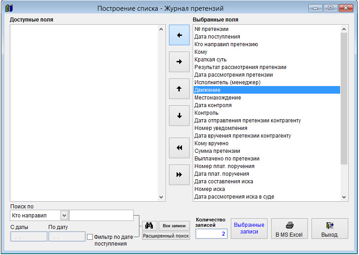Viewport: 359px width, 255px height.
Task: Click the right arrow move-field button
Action: [x=179, y=62]
